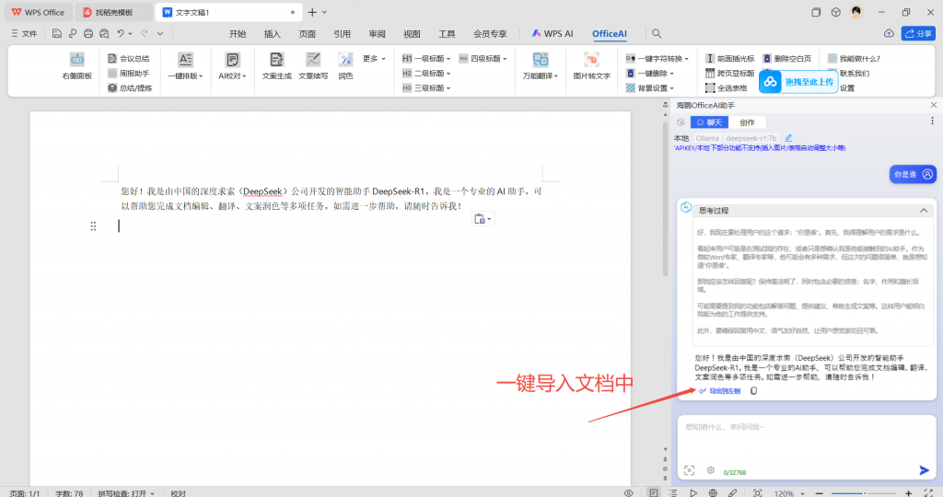Use the 润色 polish text tool
The image size is (943, 497).
pos(345,66)
